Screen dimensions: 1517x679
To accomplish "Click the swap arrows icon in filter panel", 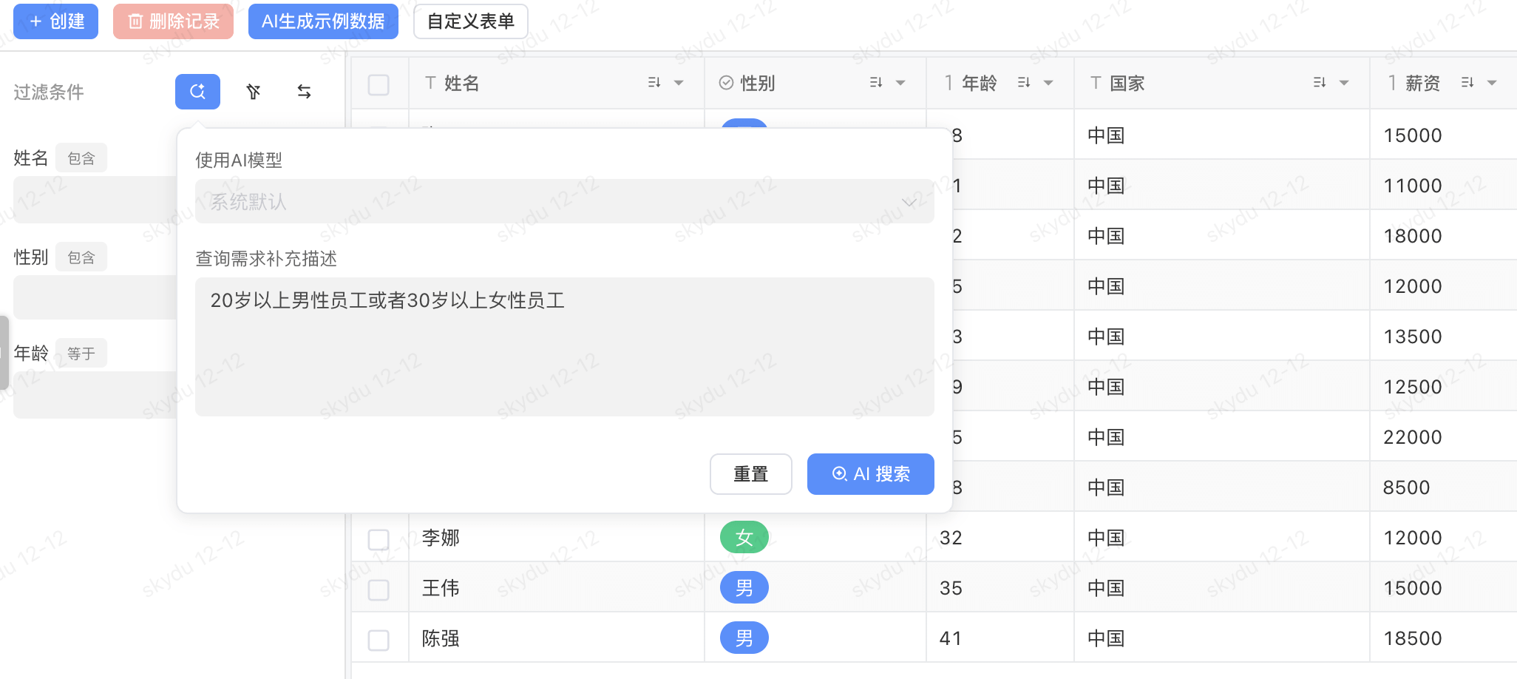I will [304, 92].
